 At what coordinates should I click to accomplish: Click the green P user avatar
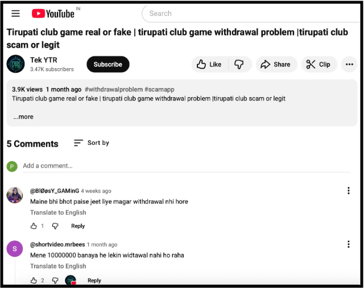[12, 166]
